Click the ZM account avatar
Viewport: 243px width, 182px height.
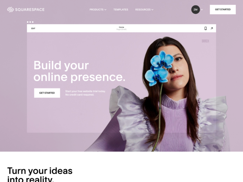[195, 10]
